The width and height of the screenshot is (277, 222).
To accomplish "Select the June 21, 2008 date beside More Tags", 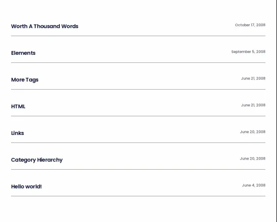I will click(x=253, y=79).
